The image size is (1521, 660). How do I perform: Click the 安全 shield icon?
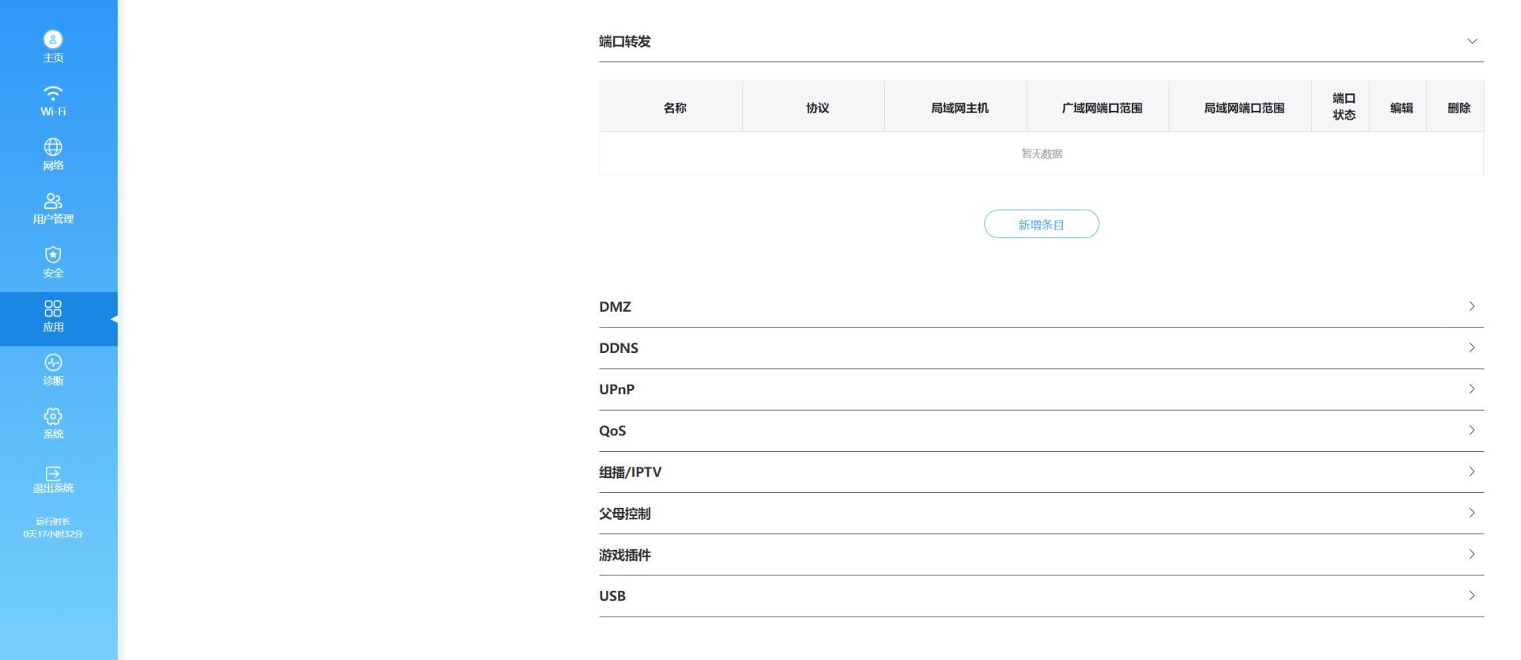click(x=53, y=255)
